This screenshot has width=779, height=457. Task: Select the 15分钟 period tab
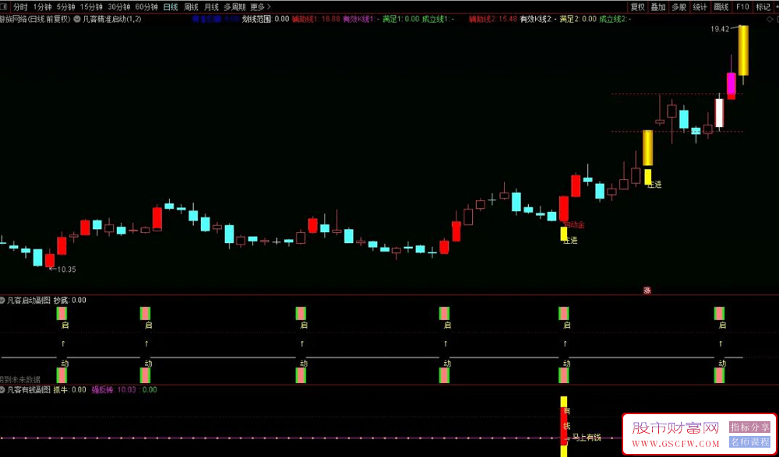[91, 7]
